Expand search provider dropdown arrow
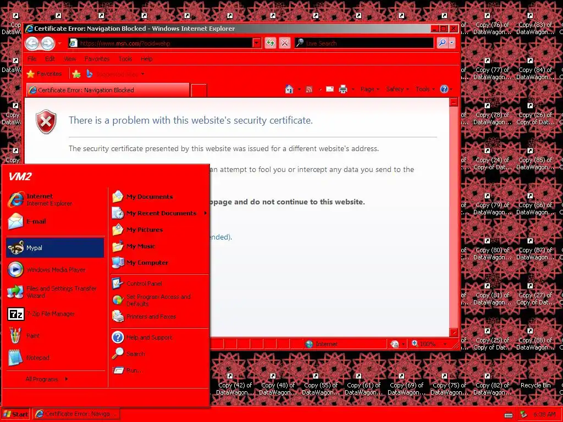The image size is (563, 422). (452, 43)
